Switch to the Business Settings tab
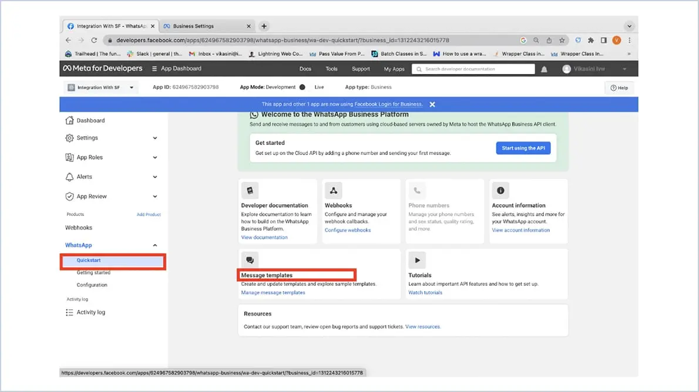 pos(208,26)
